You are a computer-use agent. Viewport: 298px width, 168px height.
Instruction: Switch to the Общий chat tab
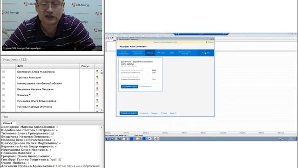[7, 123]
